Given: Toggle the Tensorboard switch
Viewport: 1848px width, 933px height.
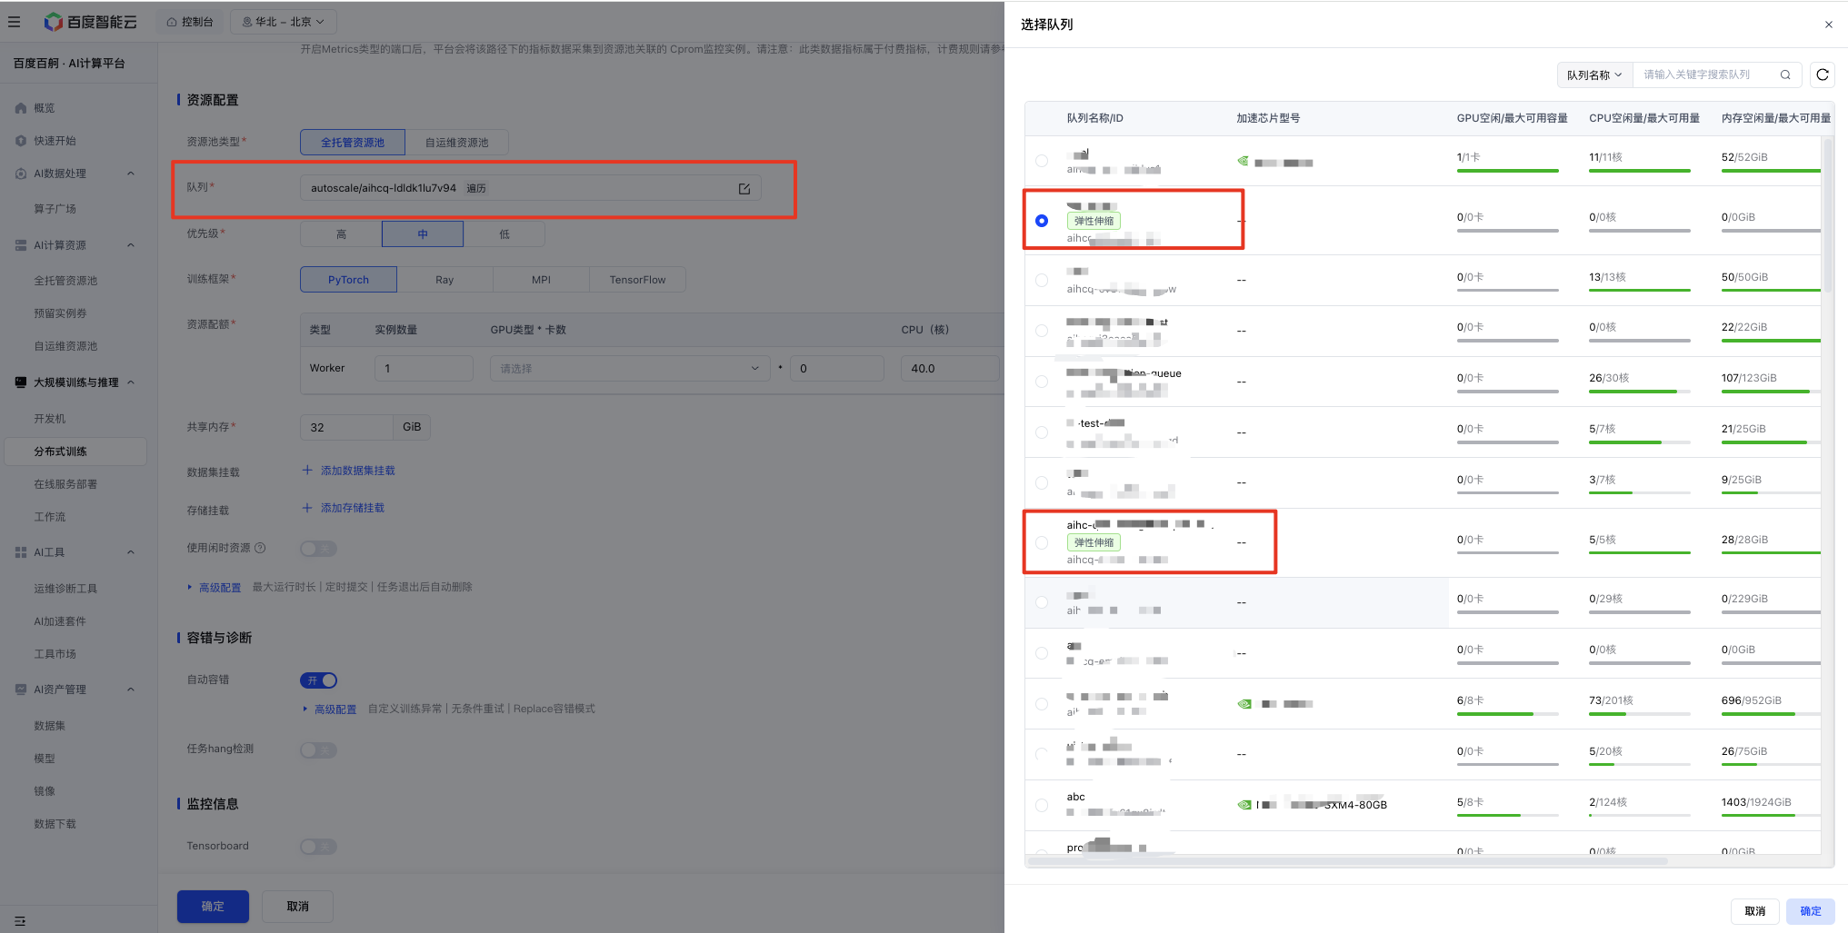Looking at the screenshot, I should coord(319,847).
